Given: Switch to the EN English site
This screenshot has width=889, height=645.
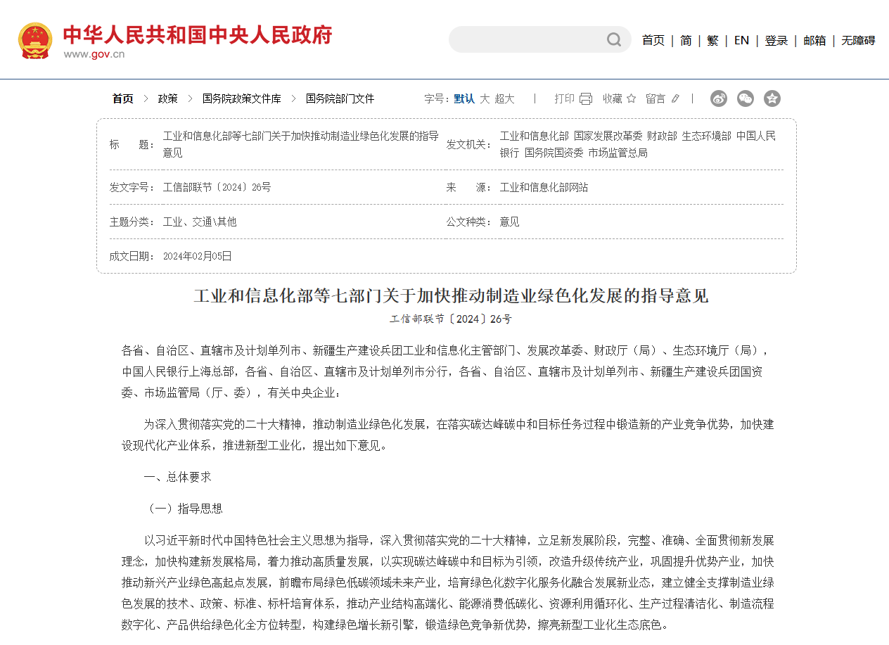Looking at the screenshot, I should point(741,40).
